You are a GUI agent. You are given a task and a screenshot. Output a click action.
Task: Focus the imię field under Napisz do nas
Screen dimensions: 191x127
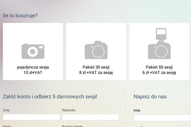pyautogui.click(x=162, y=118)
